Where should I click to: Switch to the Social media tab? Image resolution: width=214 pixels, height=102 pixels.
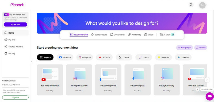99,35
